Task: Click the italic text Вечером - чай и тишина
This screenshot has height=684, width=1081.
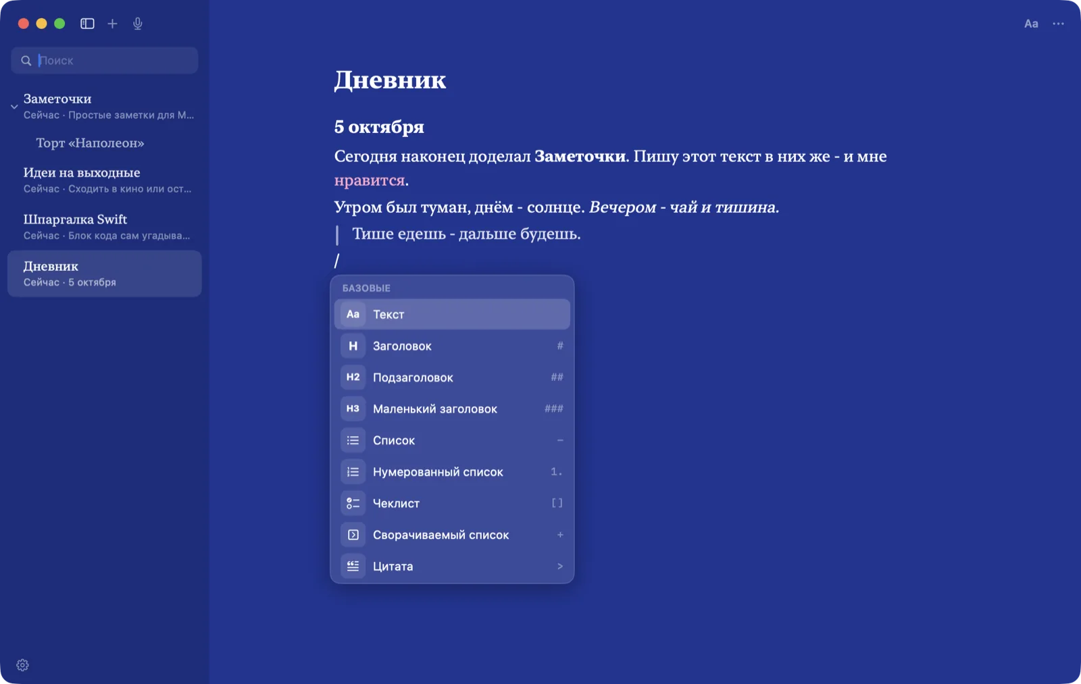Action: coord(684,207)
